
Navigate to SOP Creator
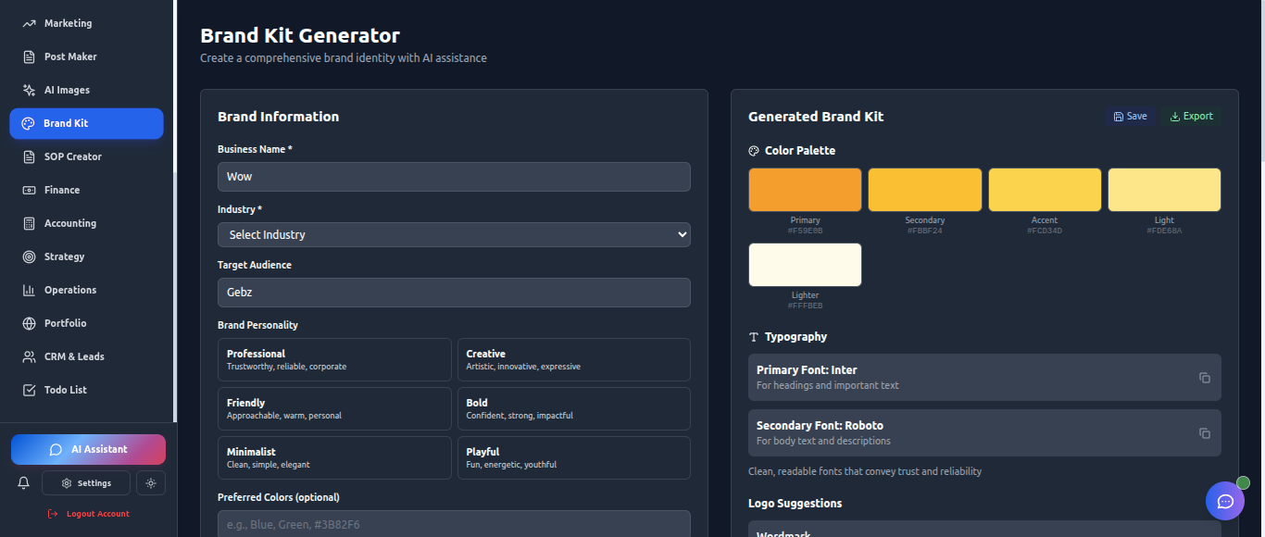click(x=87, y=156)
